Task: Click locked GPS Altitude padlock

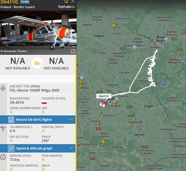Action: point(11,140)
